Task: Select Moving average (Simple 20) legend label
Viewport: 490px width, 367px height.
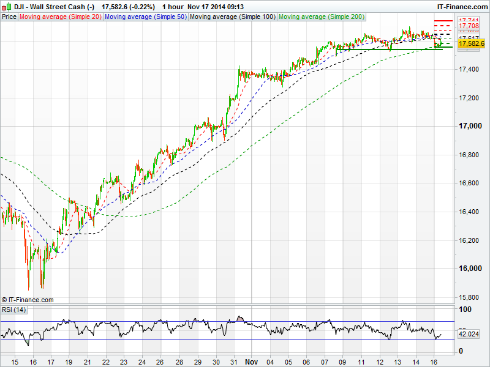Action: 61,17
